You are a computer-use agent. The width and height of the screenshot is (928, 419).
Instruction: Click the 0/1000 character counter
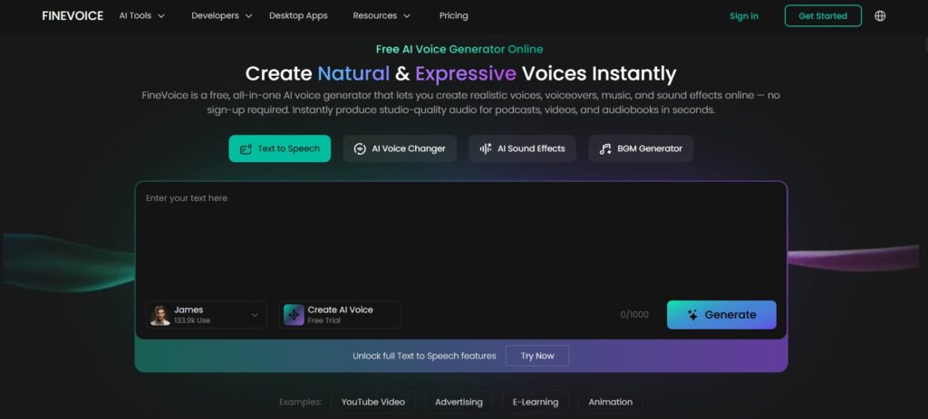point(634,315)
